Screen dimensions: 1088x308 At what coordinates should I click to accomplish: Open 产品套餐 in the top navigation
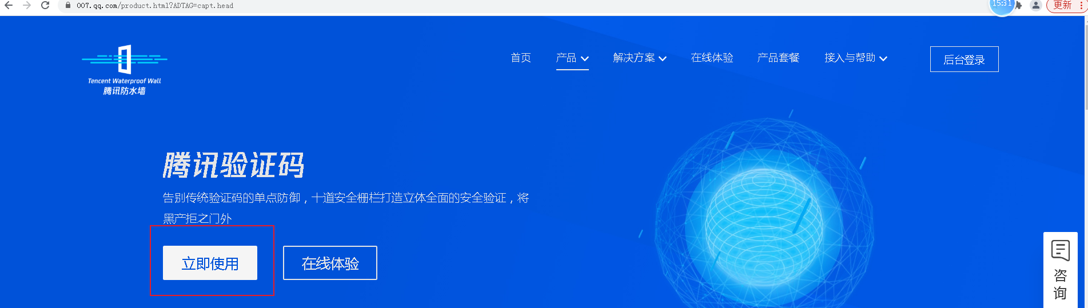(778, 58)
